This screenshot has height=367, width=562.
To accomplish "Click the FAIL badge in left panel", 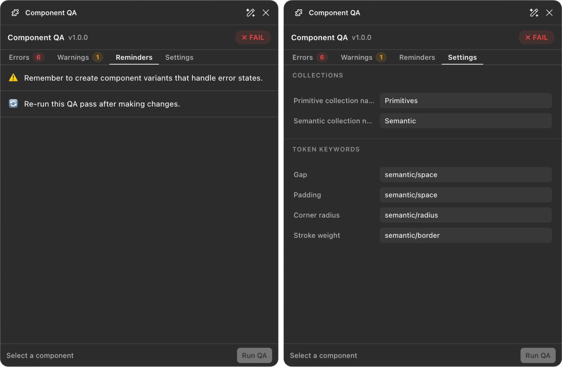I will (253, 37).
